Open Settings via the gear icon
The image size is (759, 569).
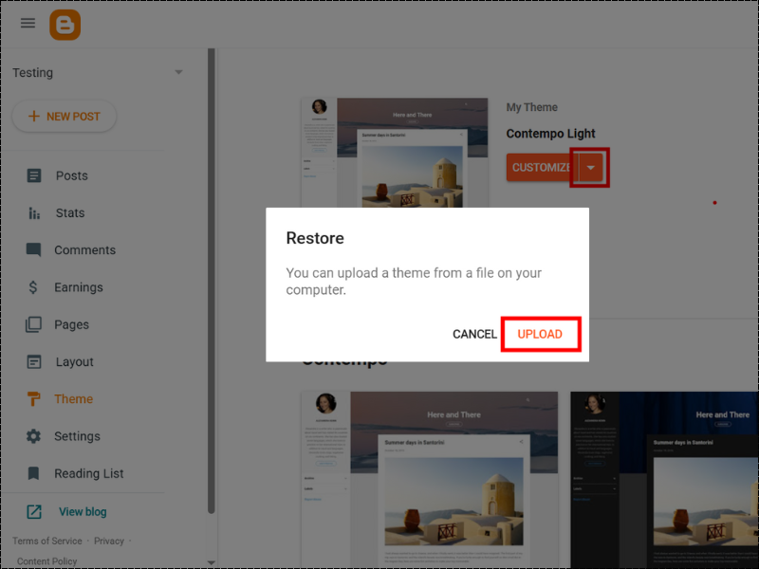[x=35, y=436]
